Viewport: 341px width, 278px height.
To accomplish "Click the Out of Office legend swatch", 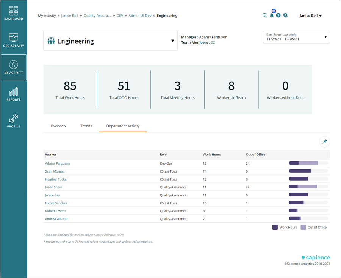I will (303, 227).
